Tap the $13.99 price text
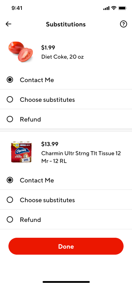 pyautogui.click(x=50, y=144)
